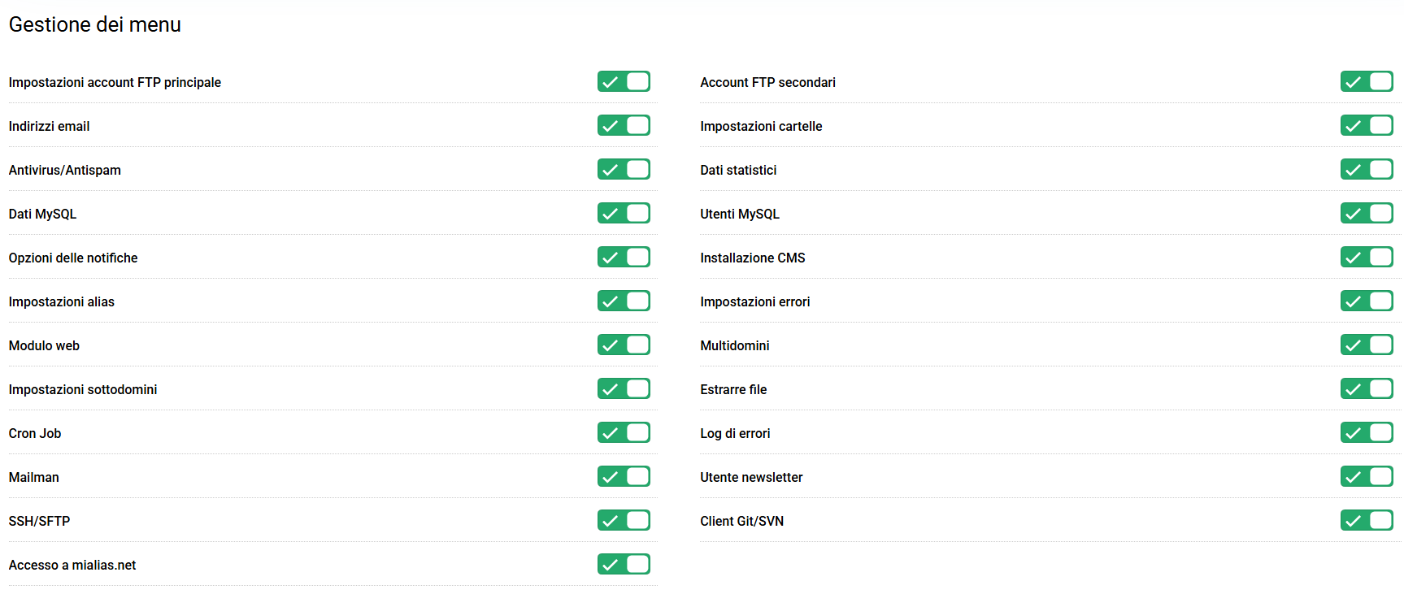This screenshot has height=594, width=1404.
Task: Toggle the Dati MySQL switch
Action: [x=624, y=214]
